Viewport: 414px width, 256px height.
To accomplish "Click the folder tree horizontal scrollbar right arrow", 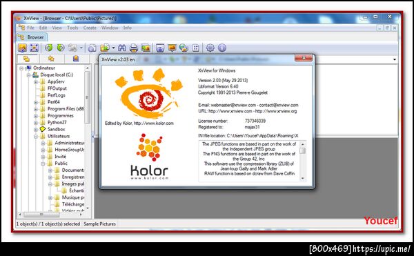I will (x=81, y=215).
